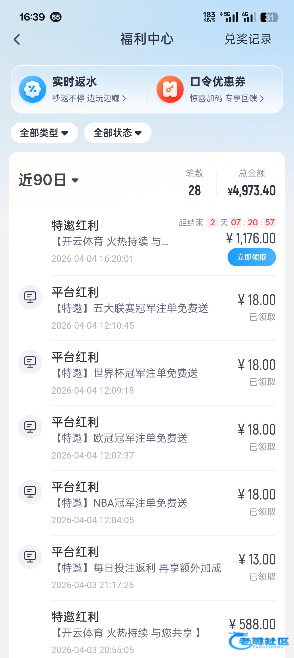294x658 pixels.
Task: Expand the 全部状态 filter dropdown
Action: [x=118, y=133]
